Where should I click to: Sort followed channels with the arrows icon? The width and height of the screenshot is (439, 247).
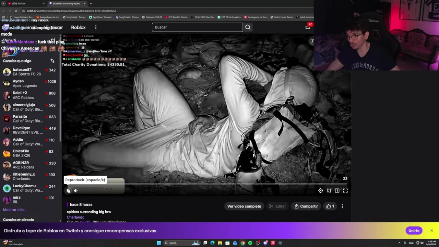pos(52,61)
